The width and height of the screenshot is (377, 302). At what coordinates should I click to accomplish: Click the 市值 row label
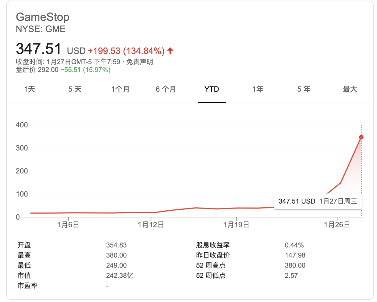tap(24, 275)
